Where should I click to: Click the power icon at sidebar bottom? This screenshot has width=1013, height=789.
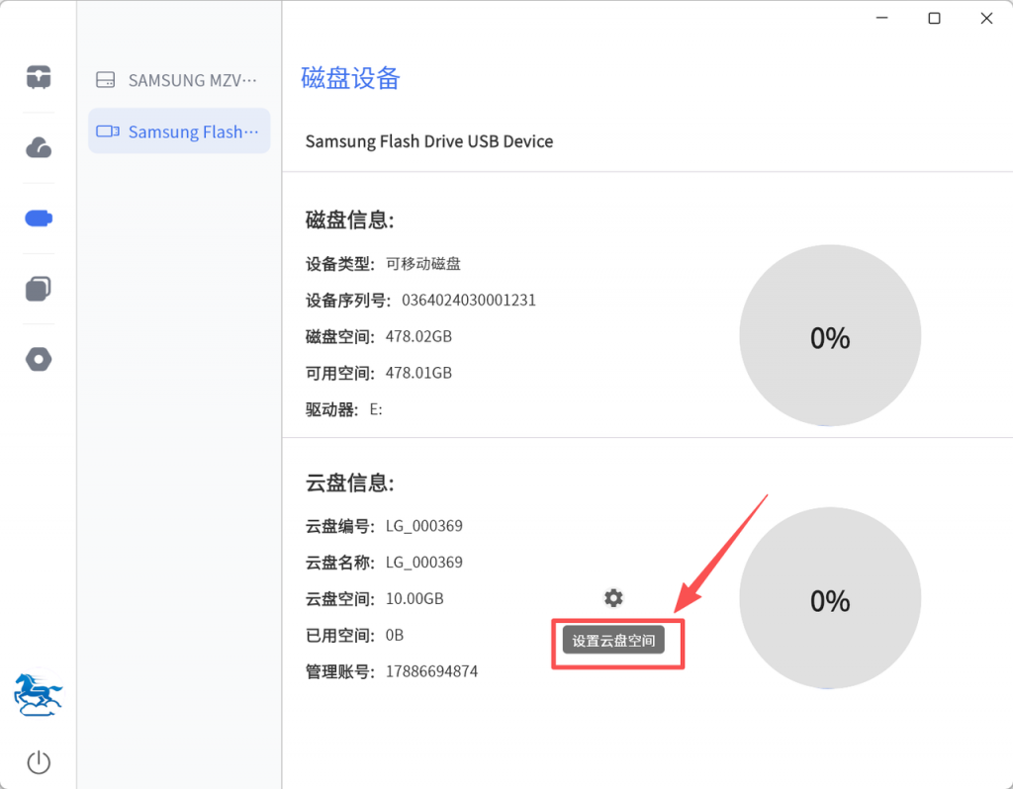pyautogui.click(x=39, y=762)
